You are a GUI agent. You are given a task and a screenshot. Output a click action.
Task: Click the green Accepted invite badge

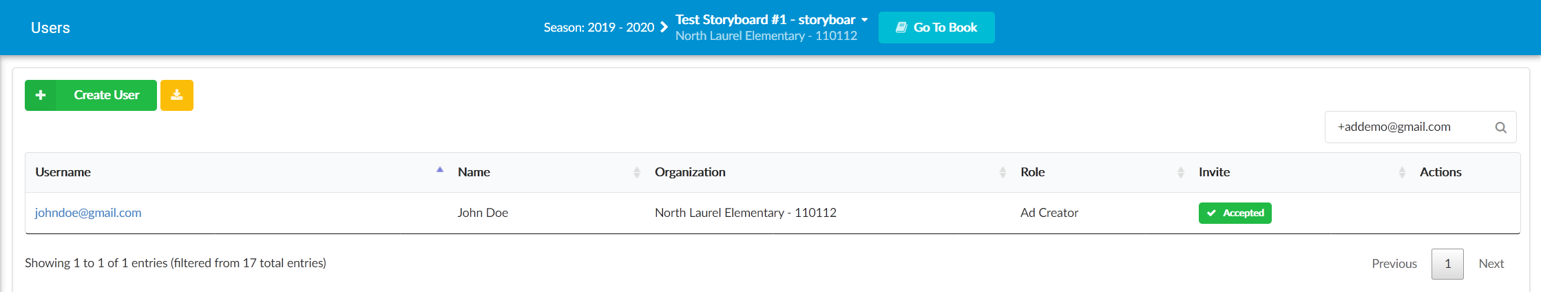click(x=1235, y=213)
